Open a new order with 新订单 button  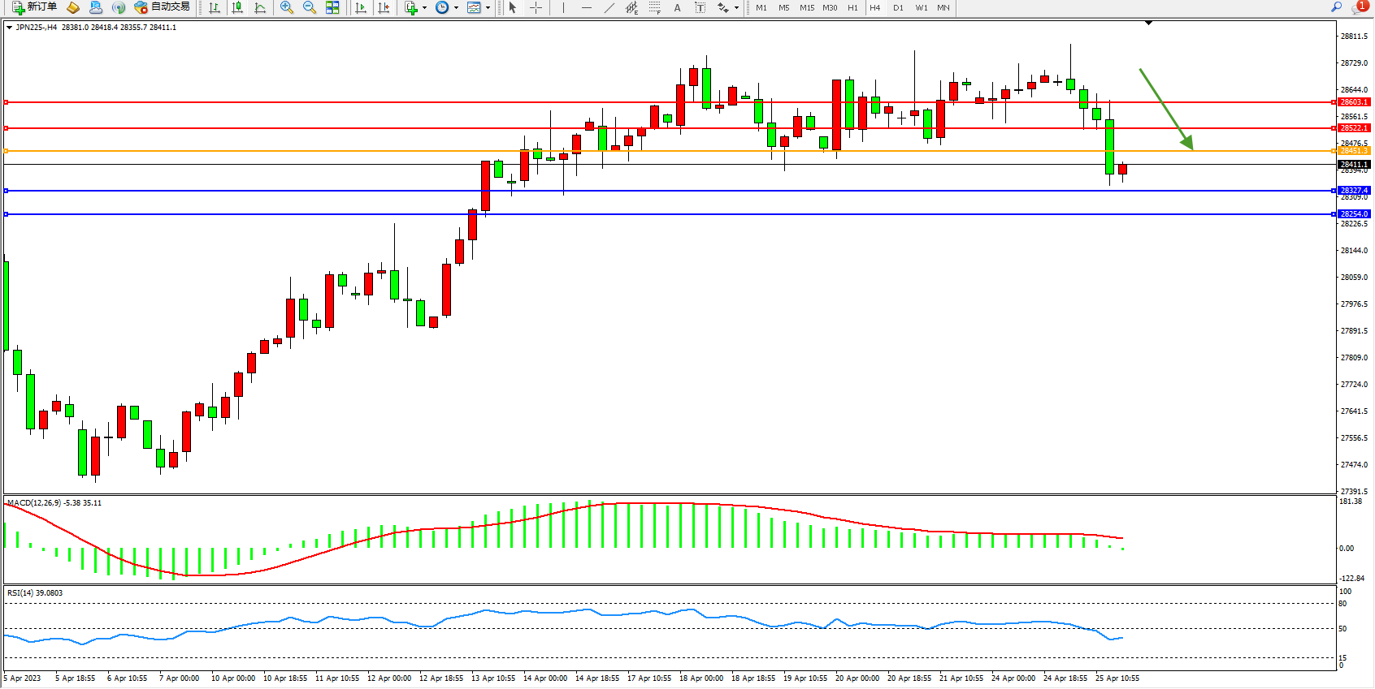[34, 7]
